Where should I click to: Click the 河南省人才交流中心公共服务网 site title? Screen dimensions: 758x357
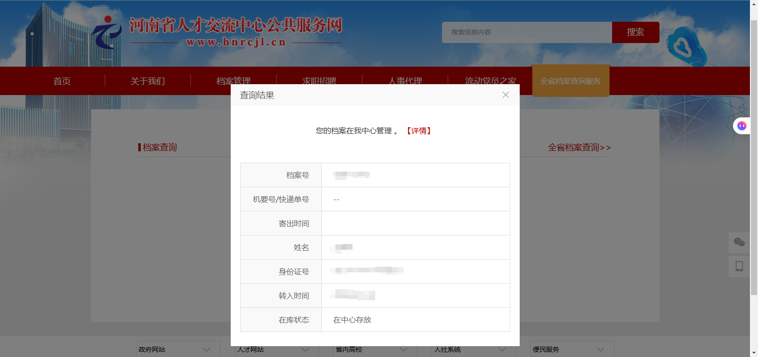[235, 25]
